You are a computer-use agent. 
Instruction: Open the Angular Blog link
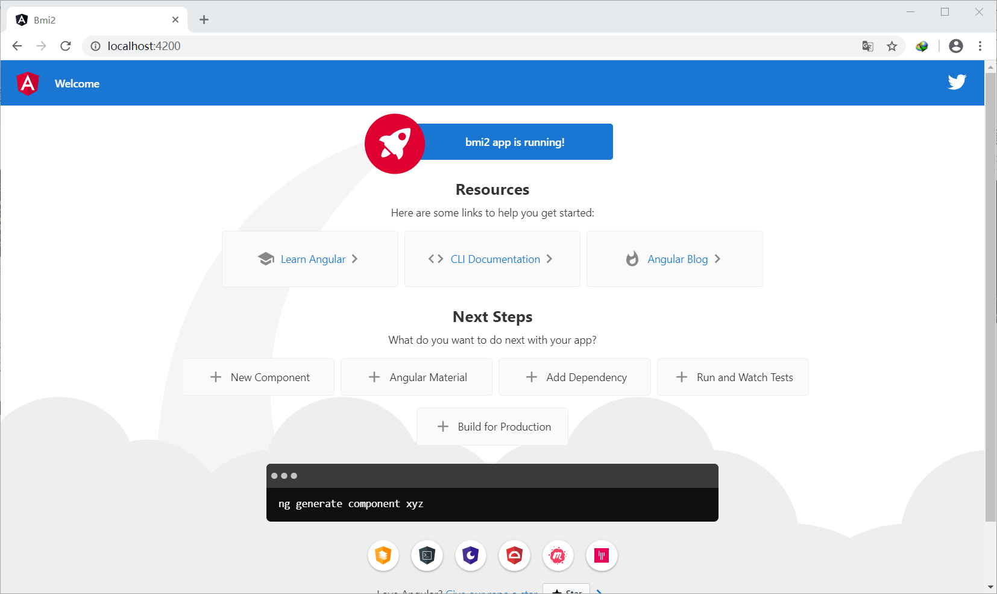675,259
